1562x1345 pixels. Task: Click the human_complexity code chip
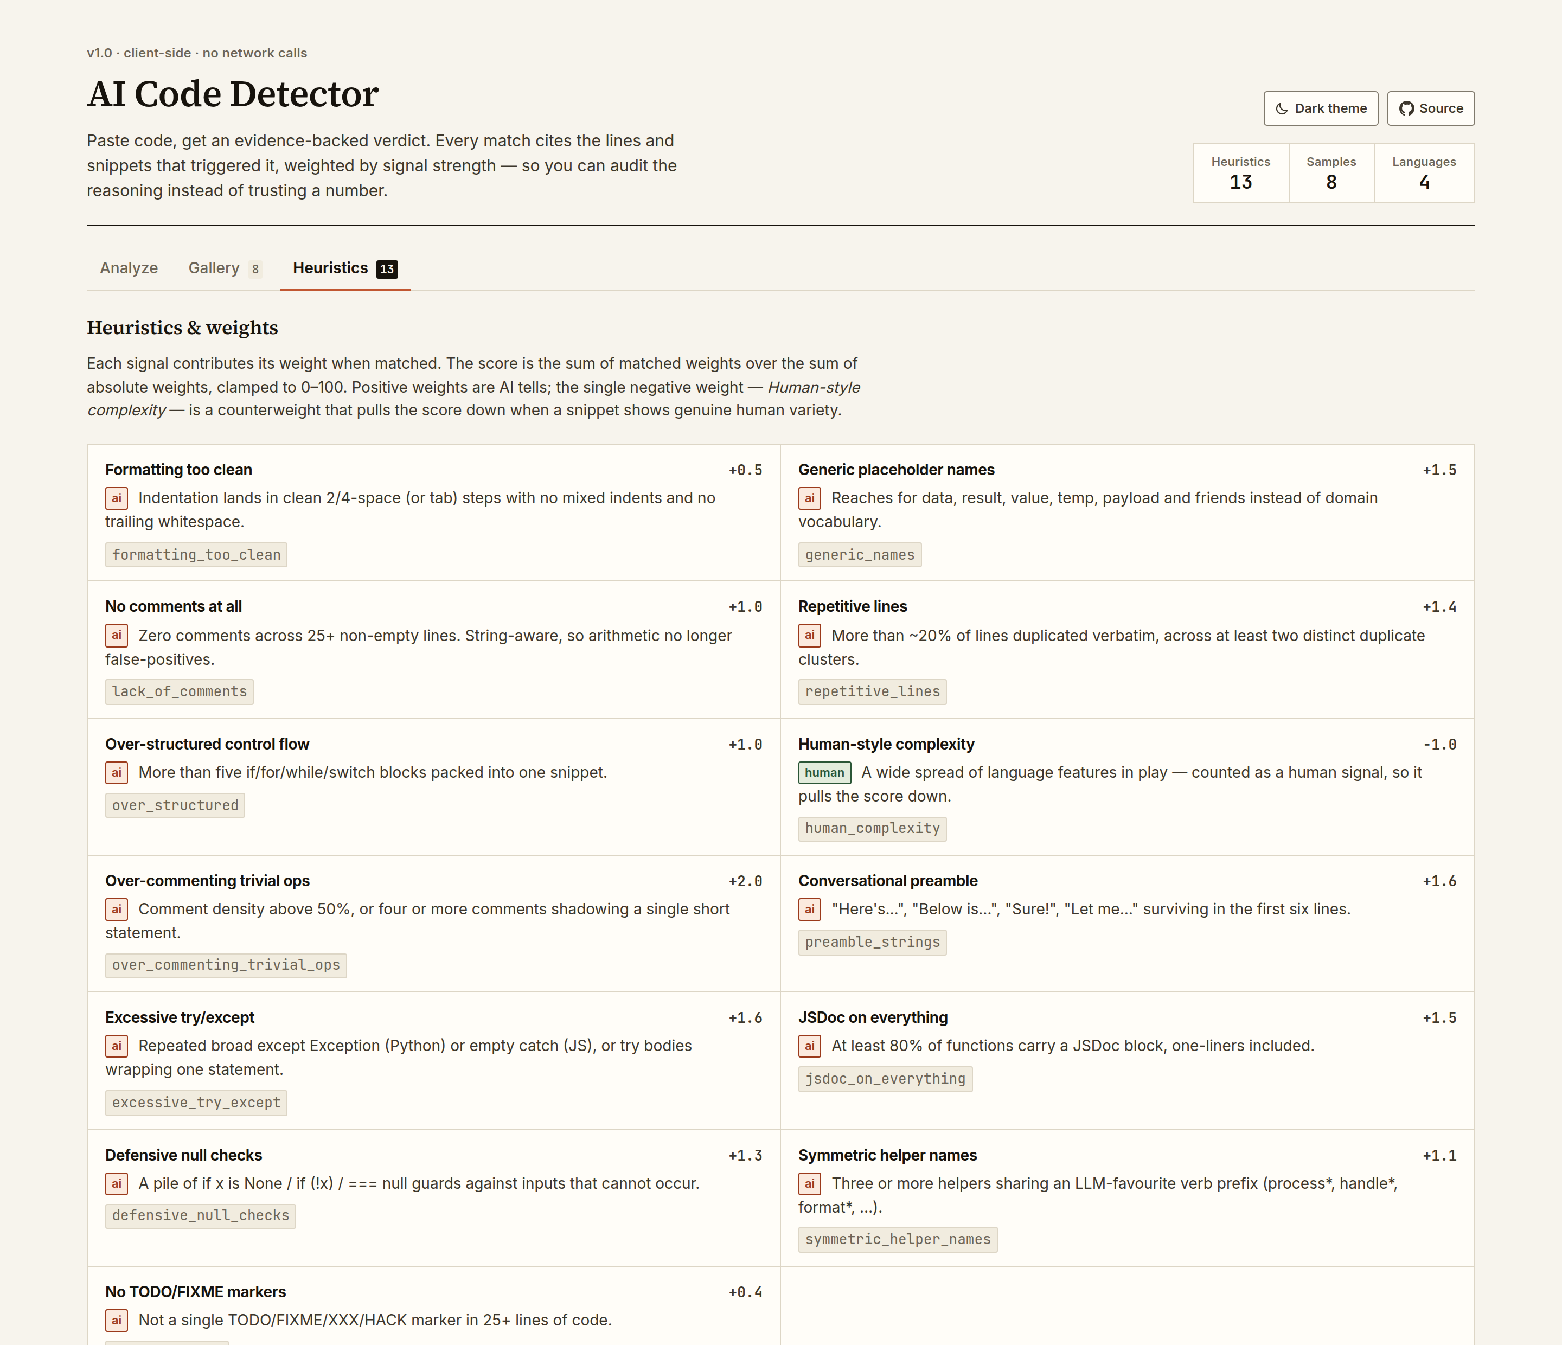(x=872, y=829)
